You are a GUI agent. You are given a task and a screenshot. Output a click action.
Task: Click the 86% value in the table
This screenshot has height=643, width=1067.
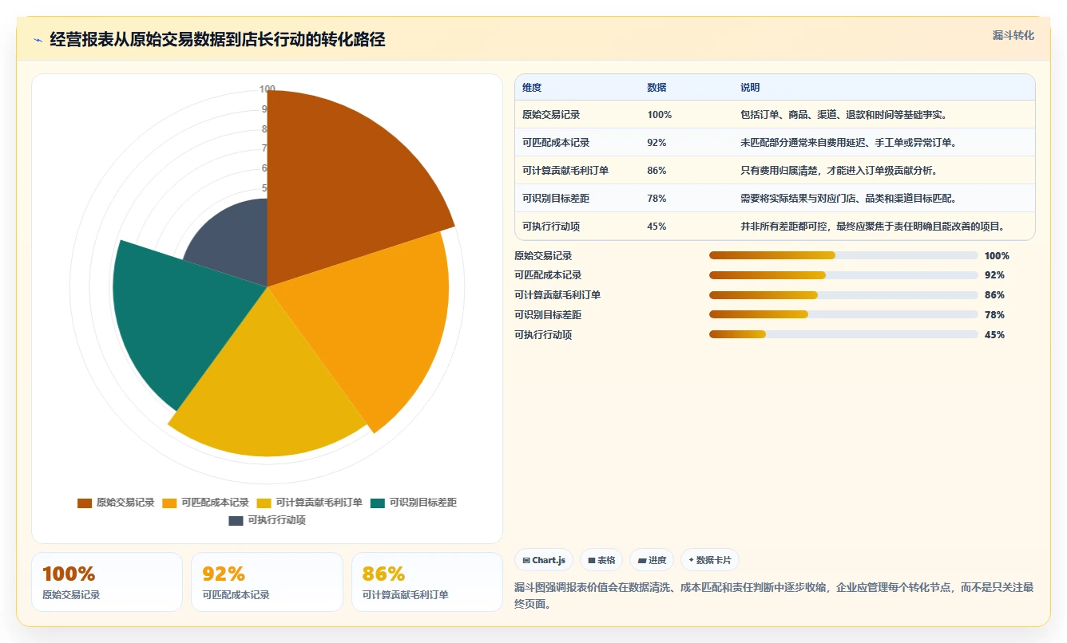656,171
